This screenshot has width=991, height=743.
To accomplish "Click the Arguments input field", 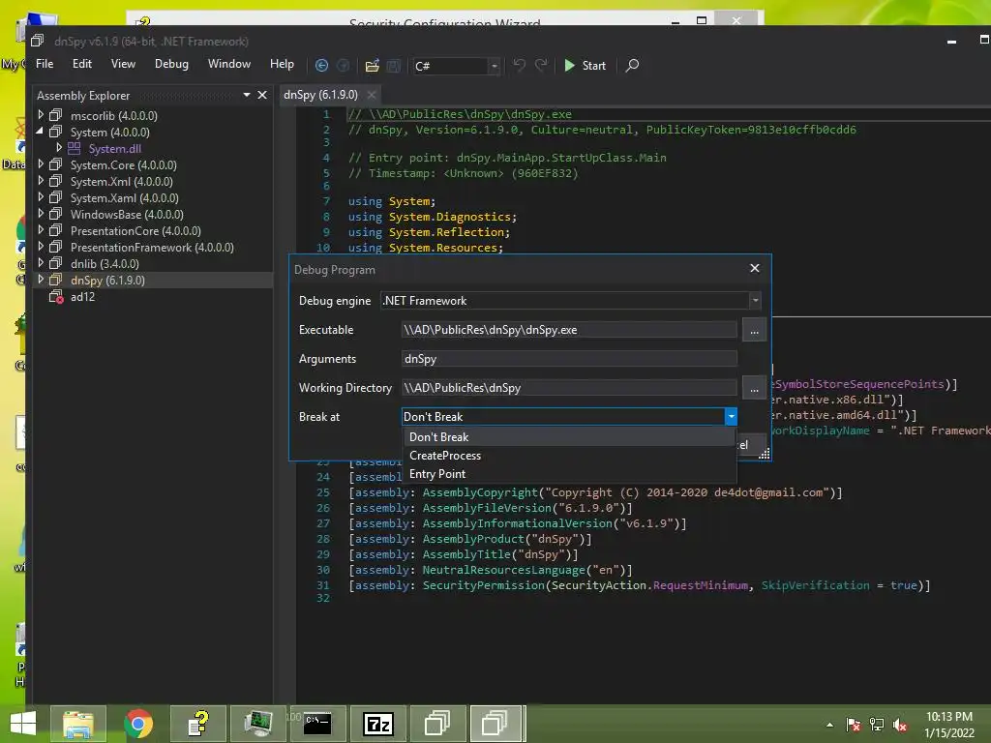I will click(x=569, y=359).
